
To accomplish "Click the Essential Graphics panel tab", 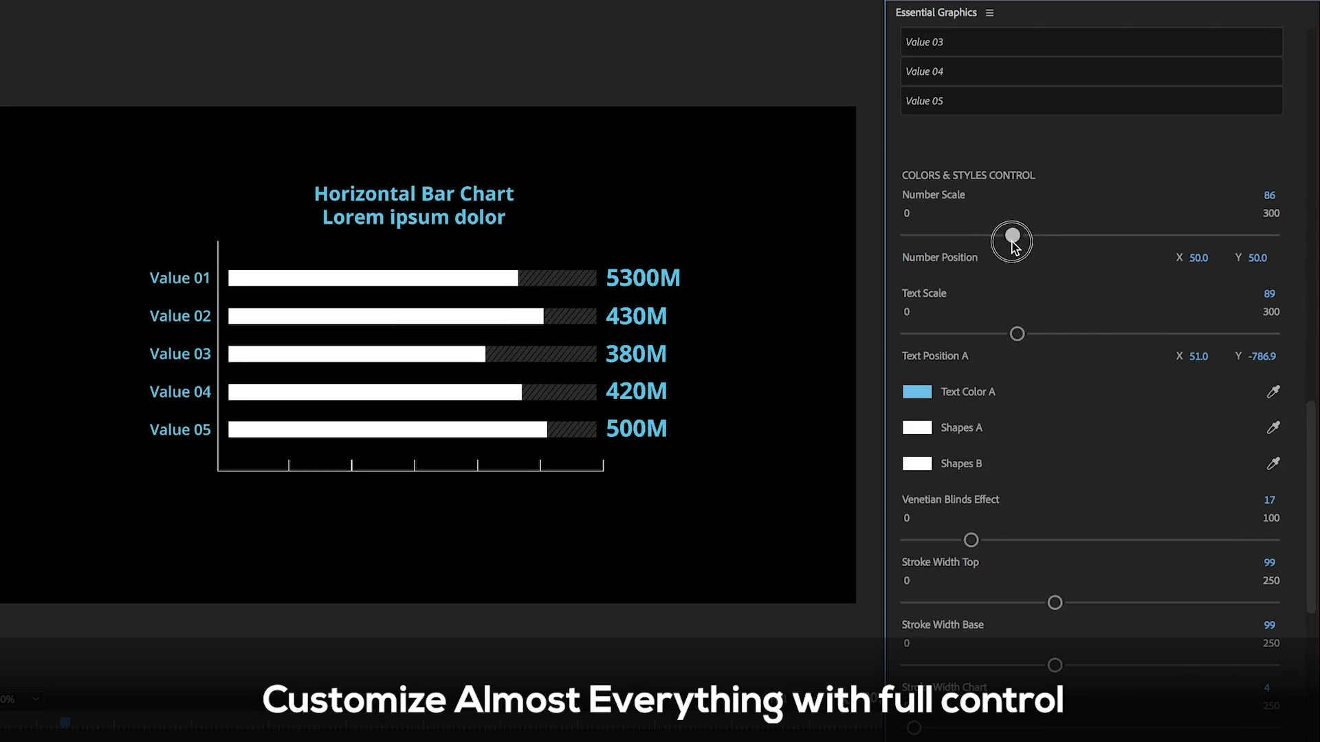I will click(936, 12).
